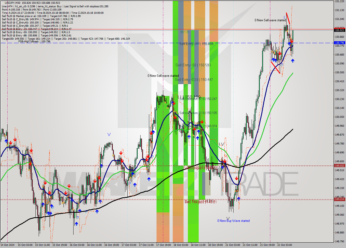The image size is (346, 248).
Task: Click 'Sell correction 61.8 | 150.105' label
Action: [x=198, y=113]
